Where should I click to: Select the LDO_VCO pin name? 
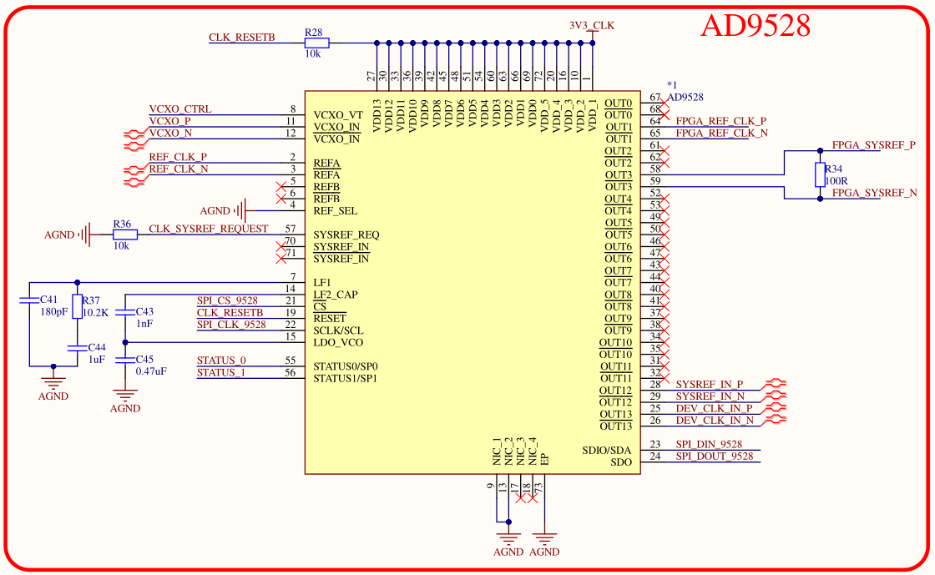pos(338,343)
